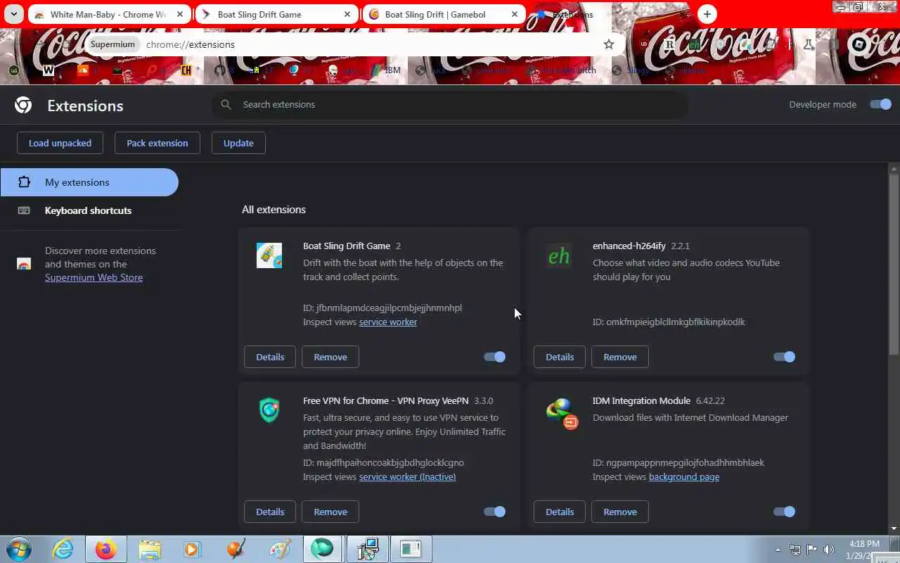Image resolution: width=900 pixels, height=563 pixels.
Task: Disable the IDM Integration Module toggle
Action: (x=784, y=512)
